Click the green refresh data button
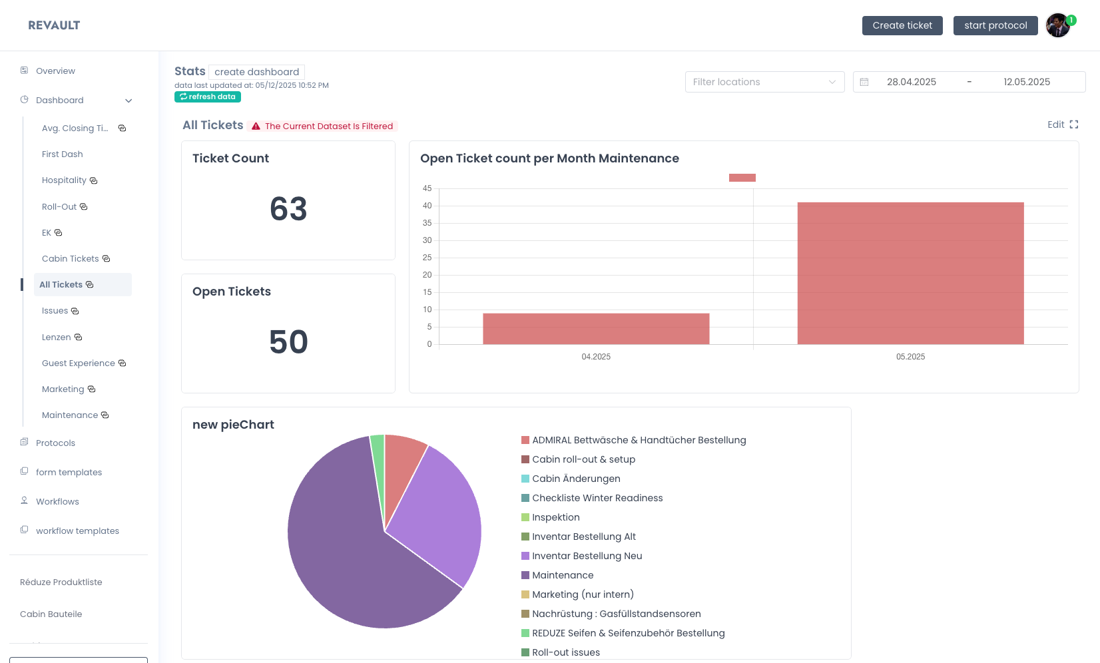Image resolution: width=1100 pixels, height=663 pixels. tap(208, 97)
